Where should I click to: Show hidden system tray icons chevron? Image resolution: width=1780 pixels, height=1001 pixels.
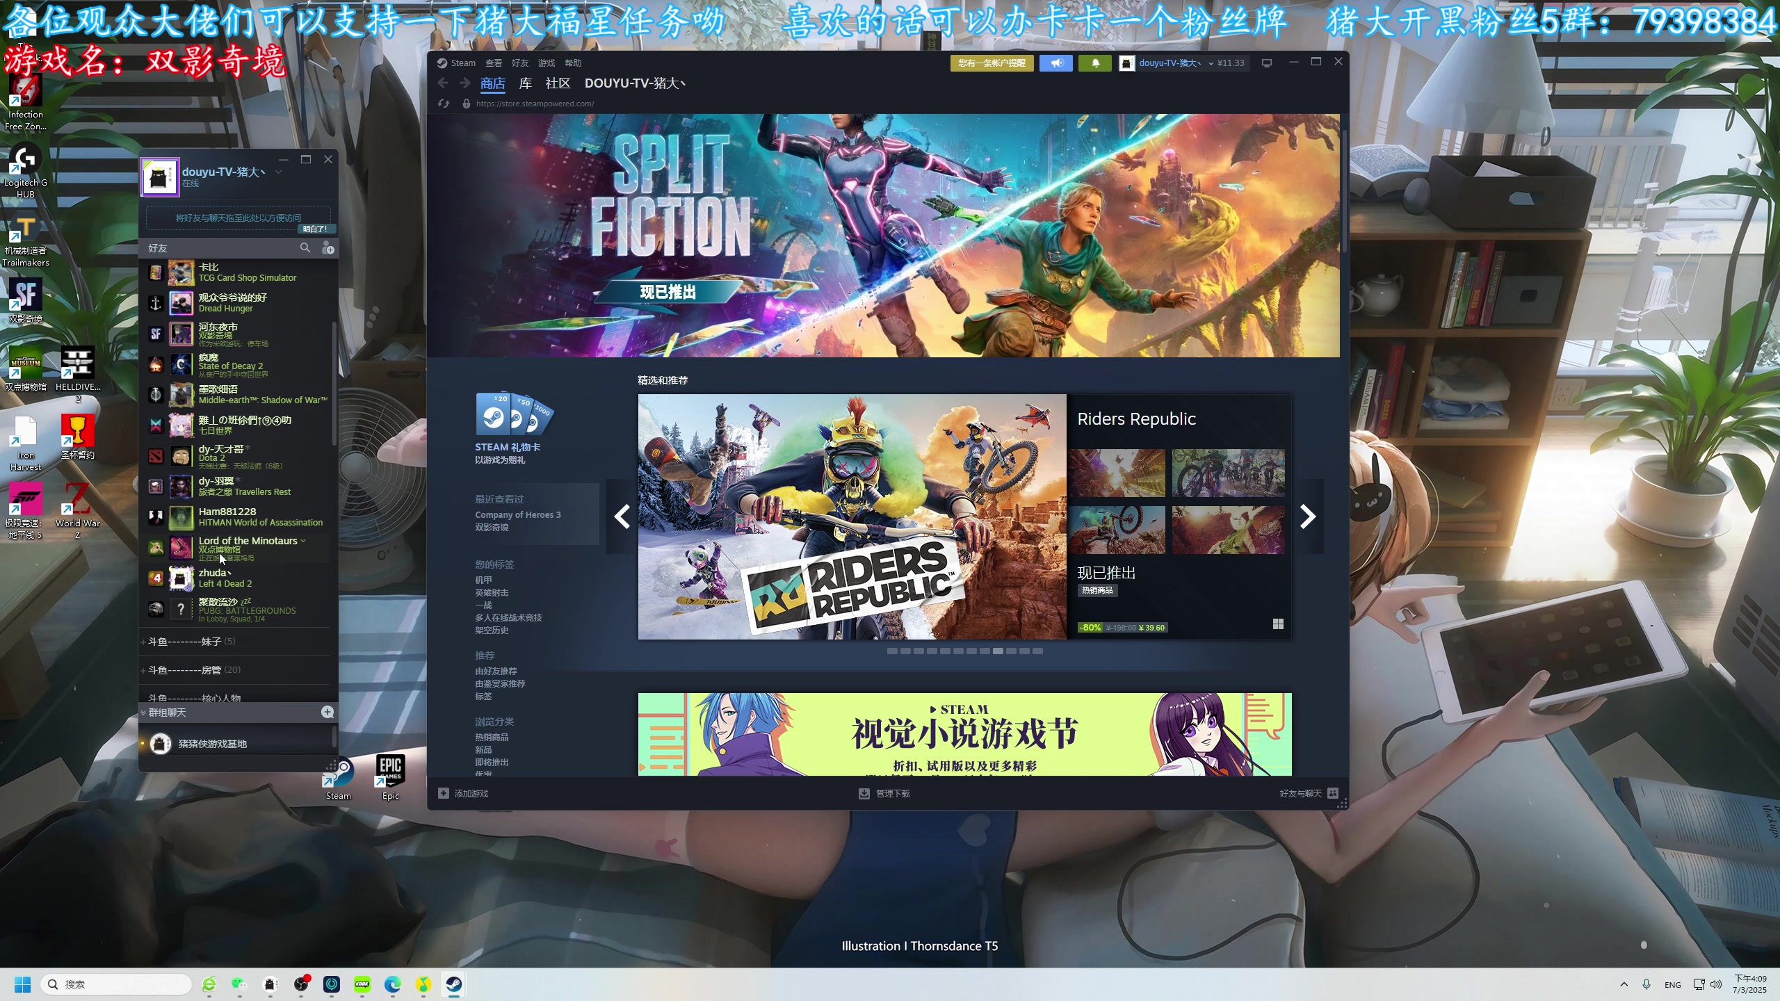click(x=1624, y=984)
